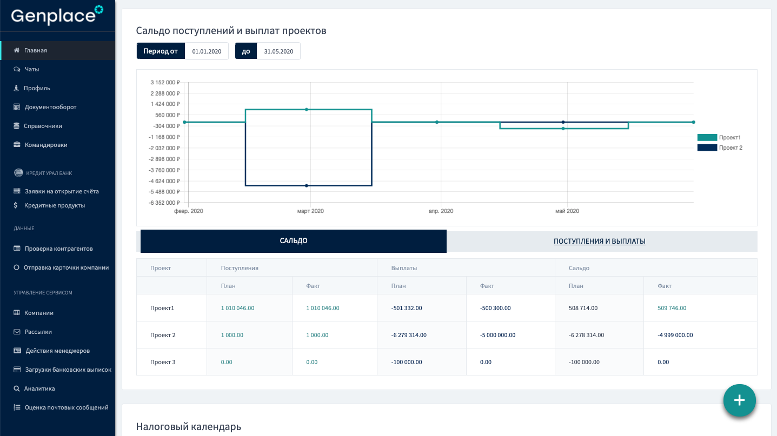Click Проект1 fact balance 509 746.00

[672, 308]
